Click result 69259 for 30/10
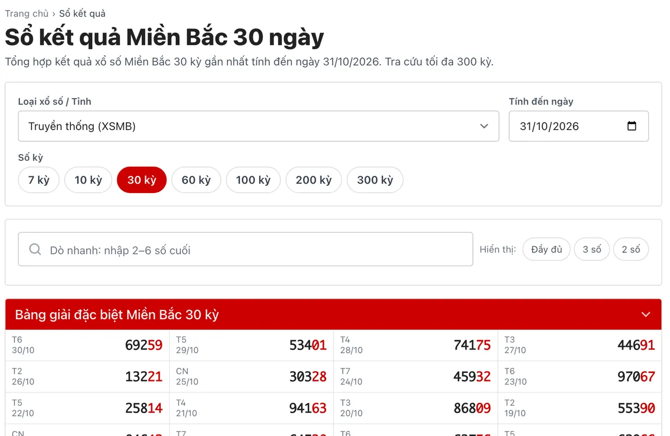 click(x=143, y=345)
